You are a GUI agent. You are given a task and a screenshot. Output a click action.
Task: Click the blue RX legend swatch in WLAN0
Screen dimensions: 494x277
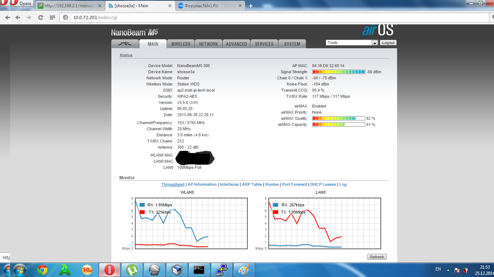(x=142, y=205)
